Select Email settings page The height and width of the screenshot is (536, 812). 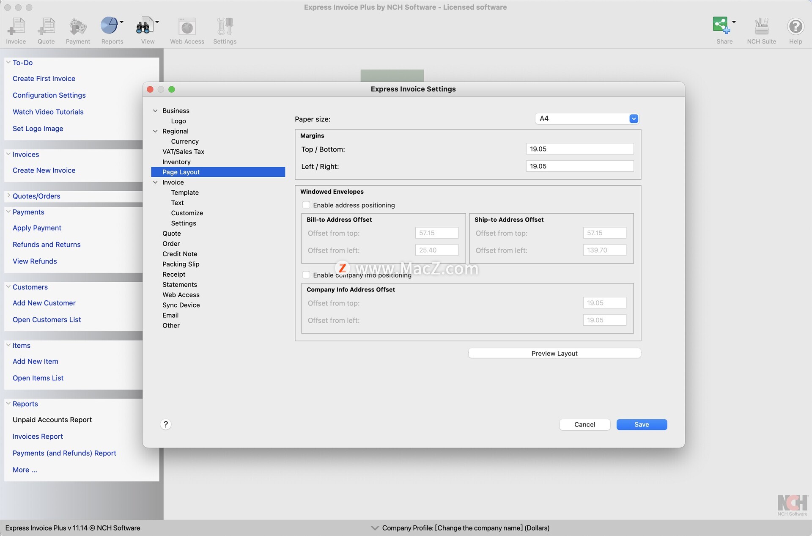[170, 315]
